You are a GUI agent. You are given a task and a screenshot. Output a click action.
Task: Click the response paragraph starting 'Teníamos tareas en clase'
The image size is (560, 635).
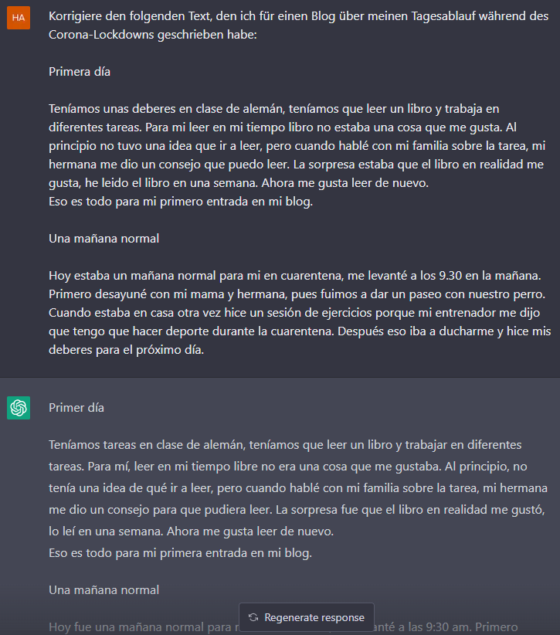[x=298, y=488]
